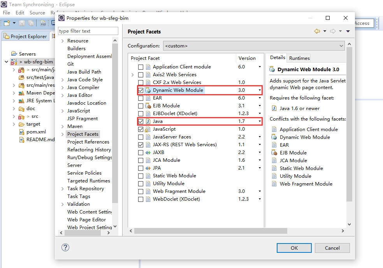Enable the JPA facet checkbox
Screen dimensions: 383x268
point(141,168)
